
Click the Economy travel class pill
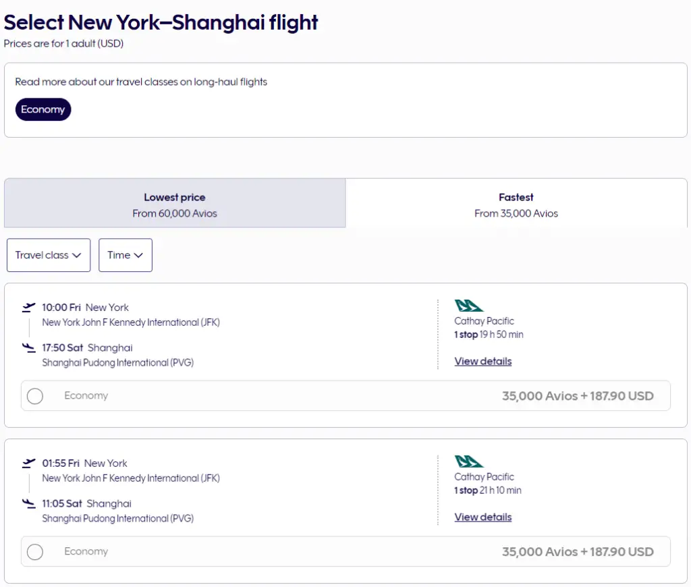[x=43, y=109]
